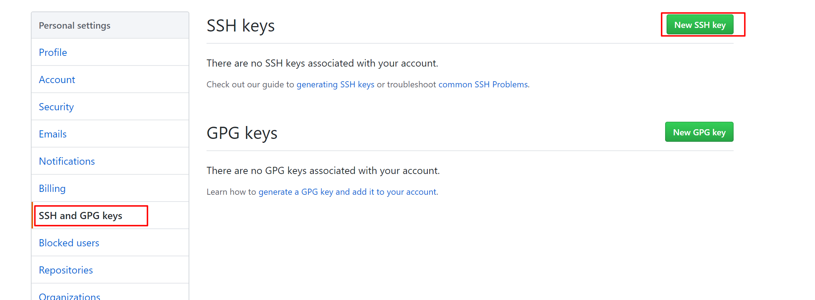
Task: Click the SSH keys section heading
Action: (x=240, y=25)
